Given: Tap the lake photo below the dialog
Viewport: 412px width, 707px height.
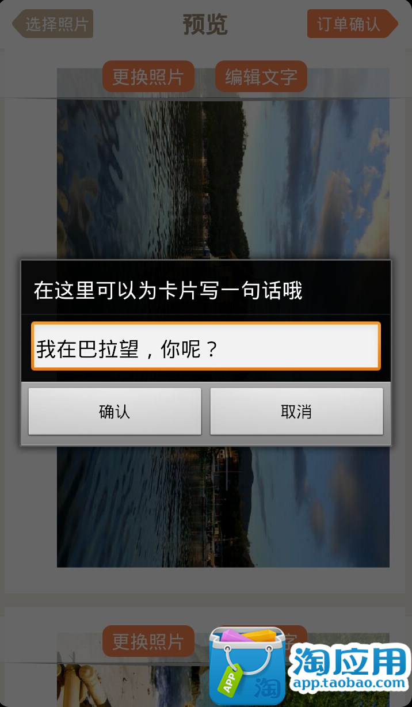Looking at the screenshot, I should (x=223, y=507).
